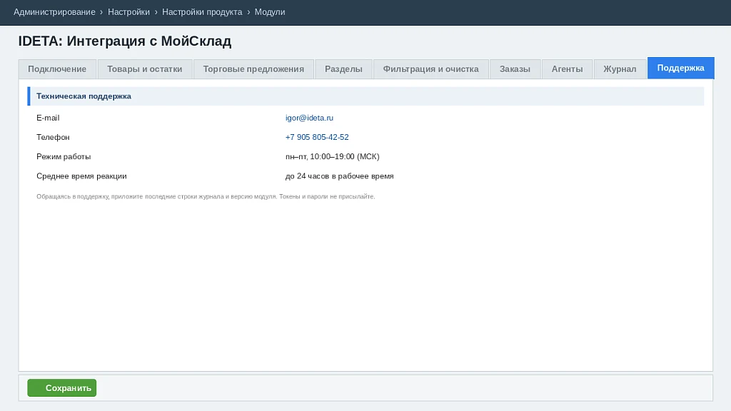Select the active Поддержка tab

click(x=680, y=68)
